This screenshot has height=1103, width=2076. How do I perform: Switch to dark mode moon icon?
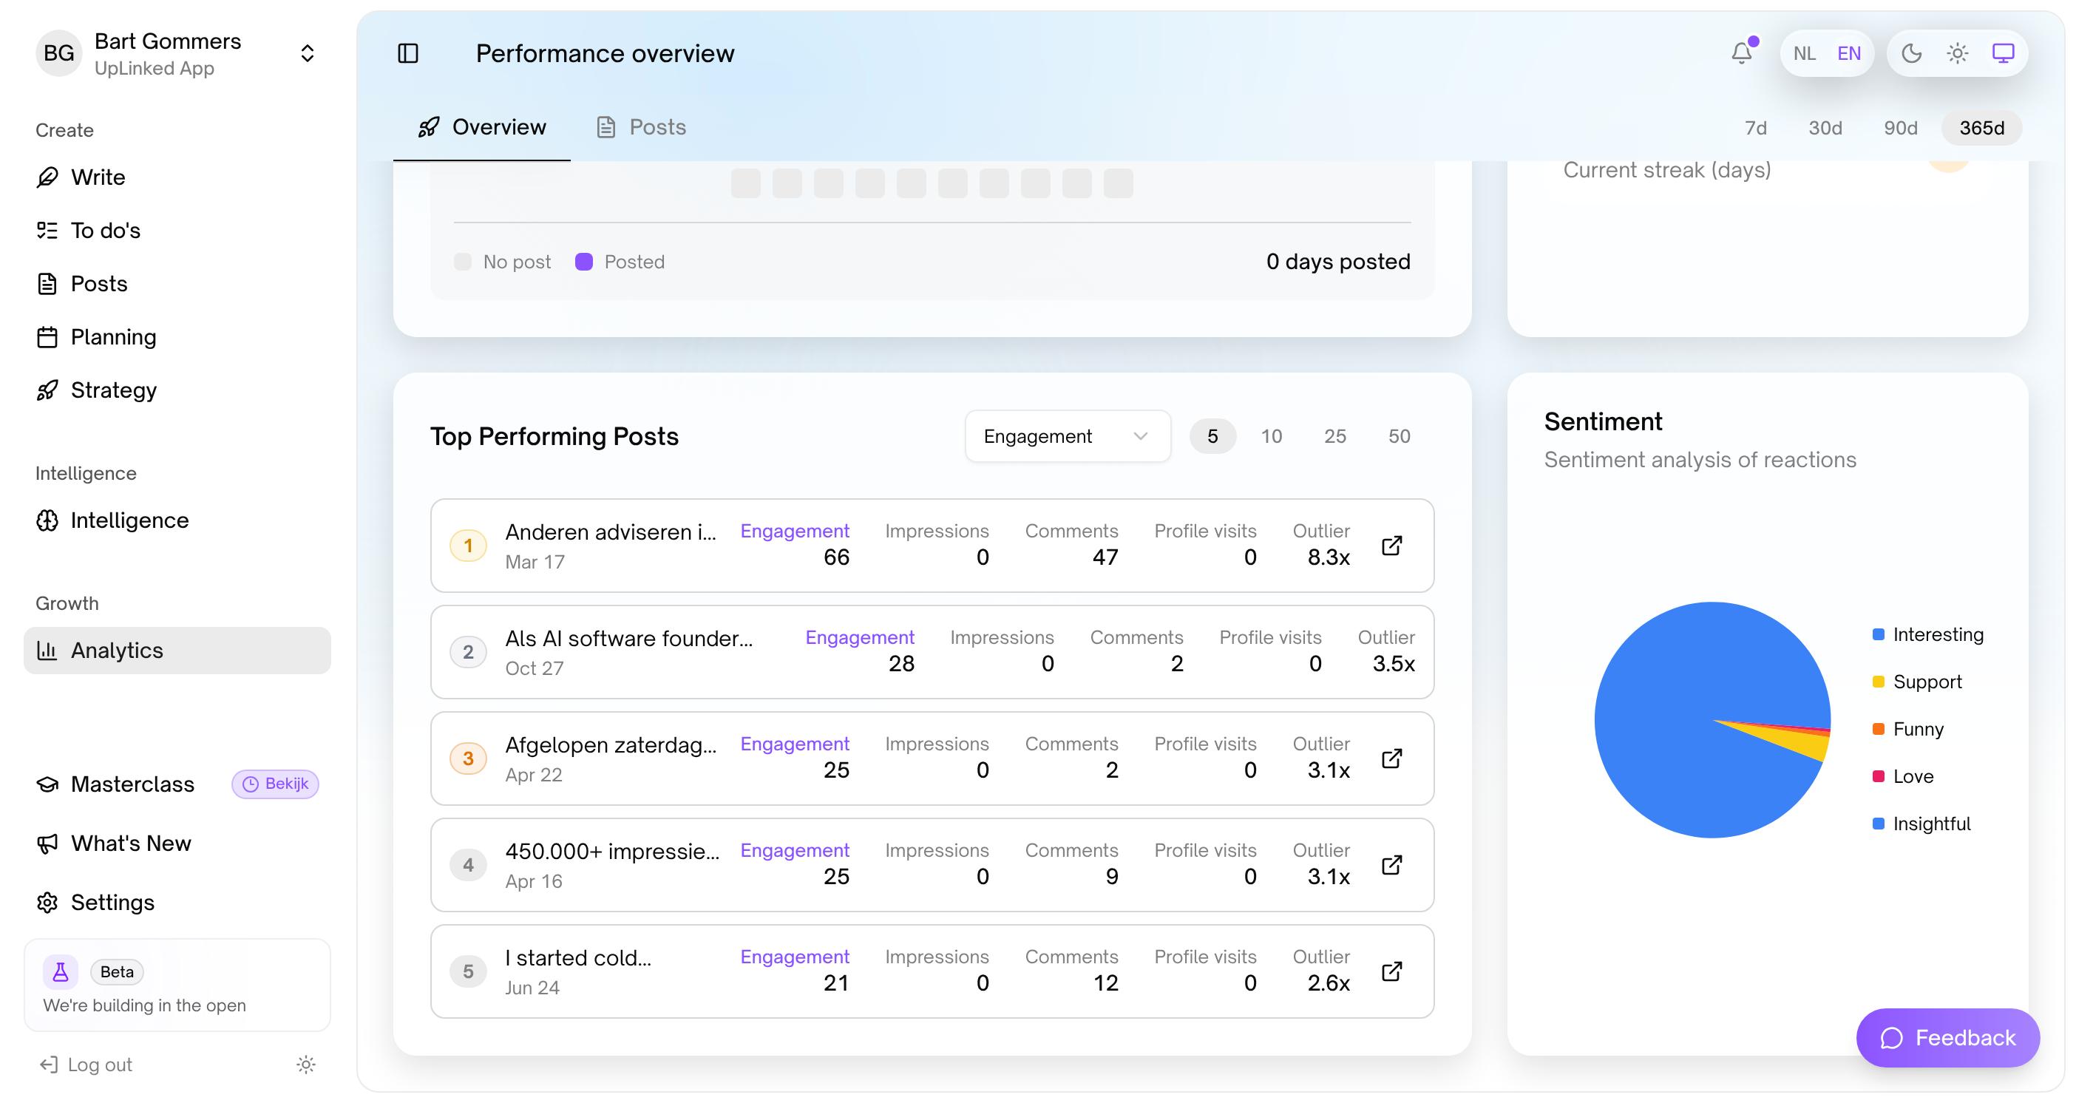1912,53
